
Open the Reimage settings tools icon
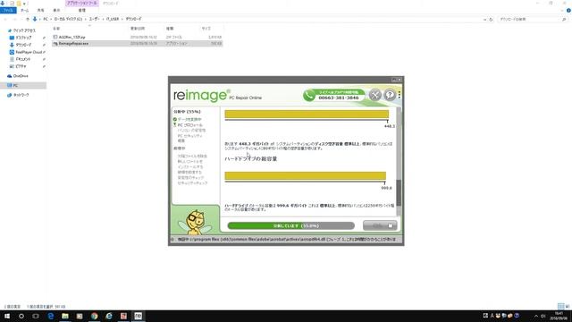click(374, 95)
